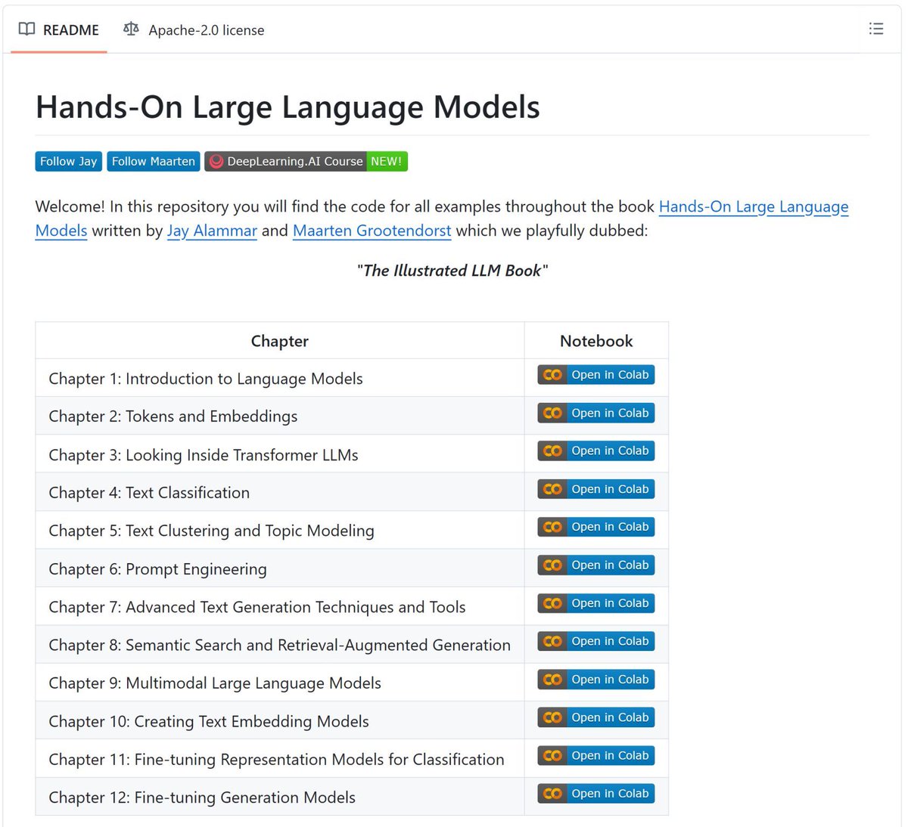Open the README outline menu at top right
This screenshot has height=827, width=908.
pyautogui.click(x=875, y=29)
